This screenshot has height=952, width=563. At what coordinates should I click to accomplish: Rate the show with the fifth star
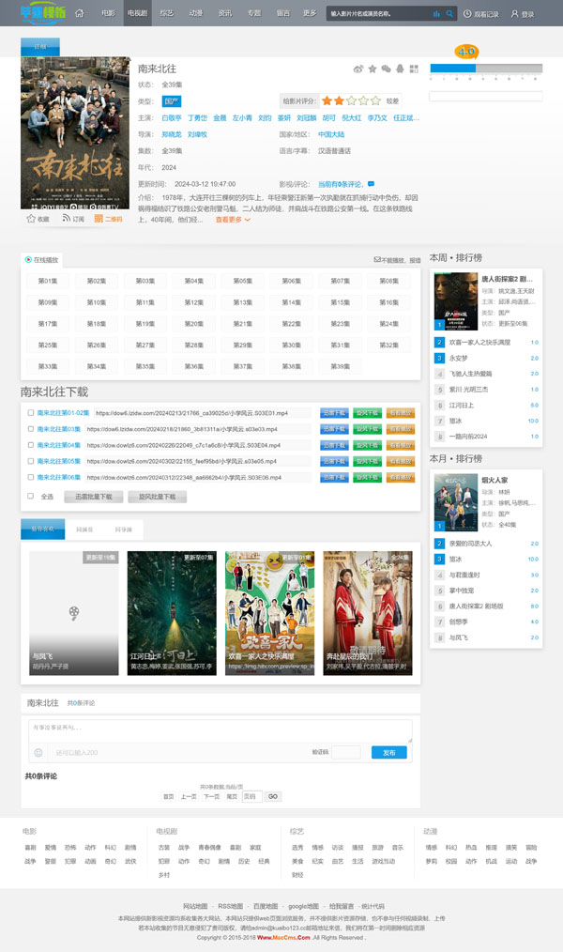tap(376, 100)
